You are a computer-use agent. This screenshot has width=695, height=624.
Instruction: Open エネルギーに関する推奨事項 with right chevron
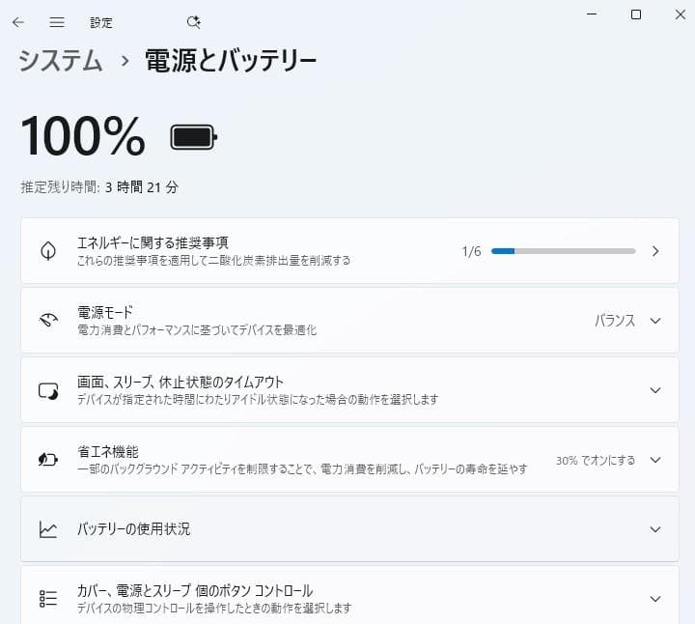click(655, 251)
